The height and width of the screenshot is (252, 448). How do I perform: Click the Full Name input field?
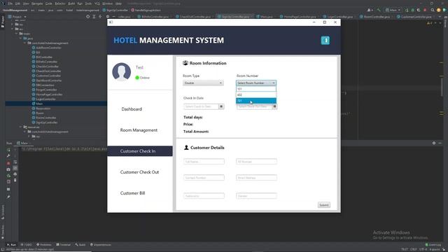(x=204, y=162)
